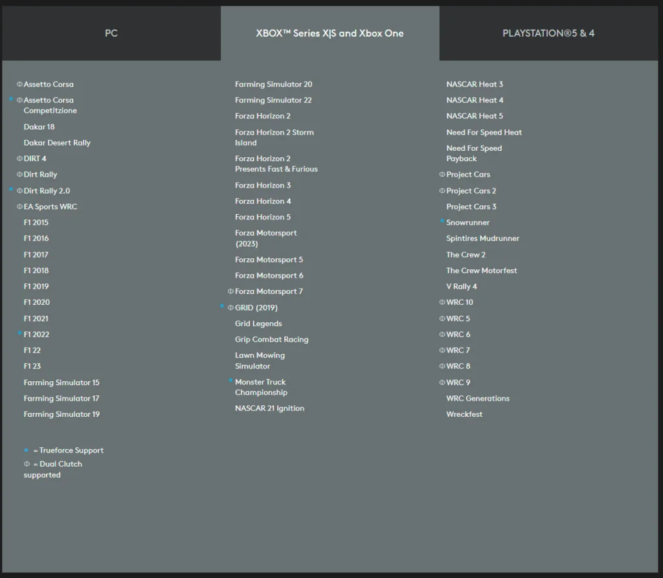Click the dual clutch icon beside WRC 6

coord(442,335)
